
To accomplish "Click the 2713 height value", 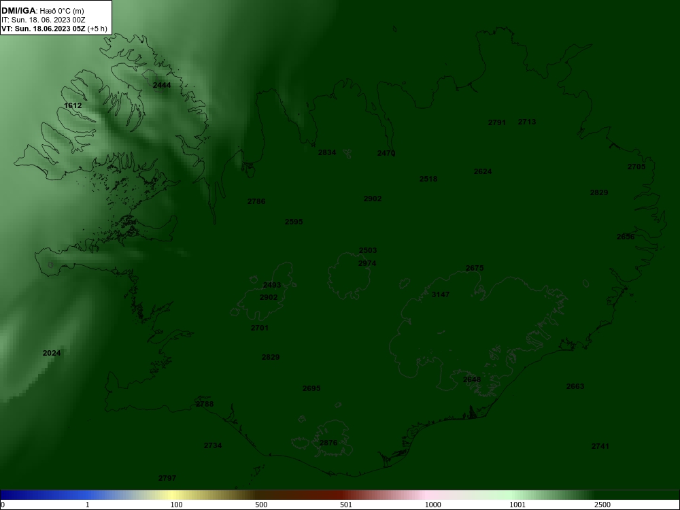I will (527, 122).
